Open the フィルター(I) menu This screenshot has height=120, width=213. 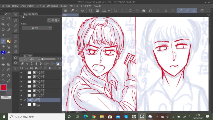coord(74,6)
